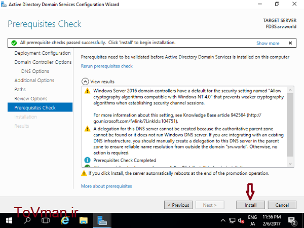The width and height of the screenshot is (304, 228).
Task: Open the Windows Start menu
Action: (x=9, y=220)
